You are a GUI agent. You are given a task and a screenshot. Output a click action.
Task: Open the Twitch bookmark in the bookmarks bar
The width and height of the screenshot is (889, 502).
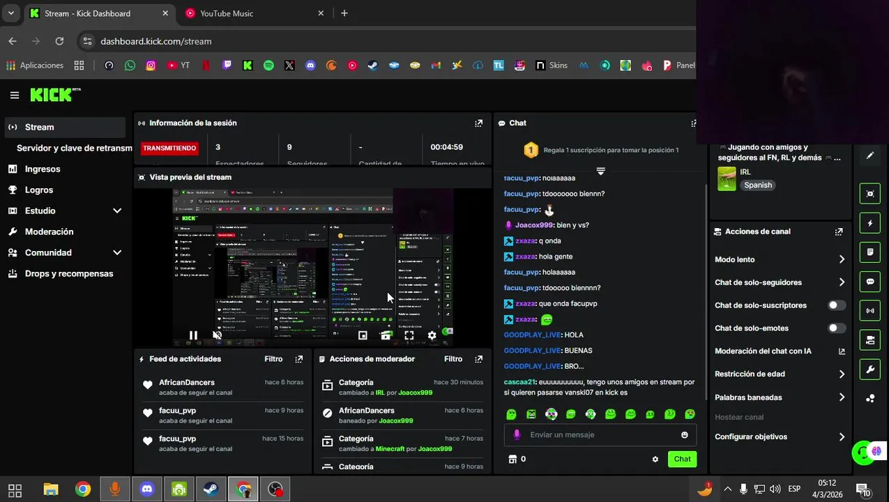(227, 66)
